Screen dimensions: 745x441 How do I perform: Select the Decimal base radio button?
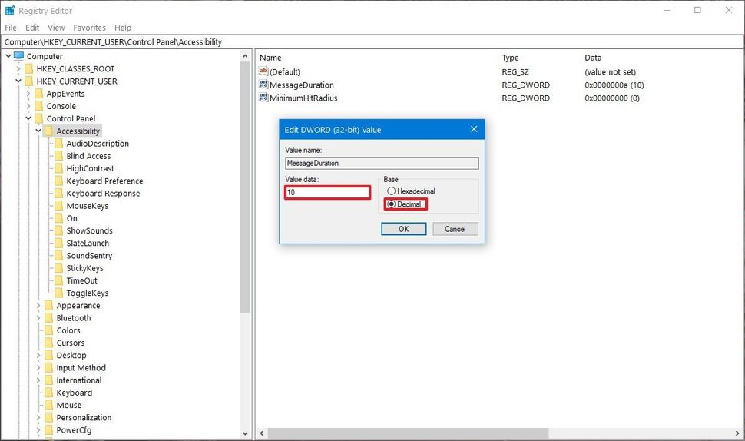(x=392, y=204)
